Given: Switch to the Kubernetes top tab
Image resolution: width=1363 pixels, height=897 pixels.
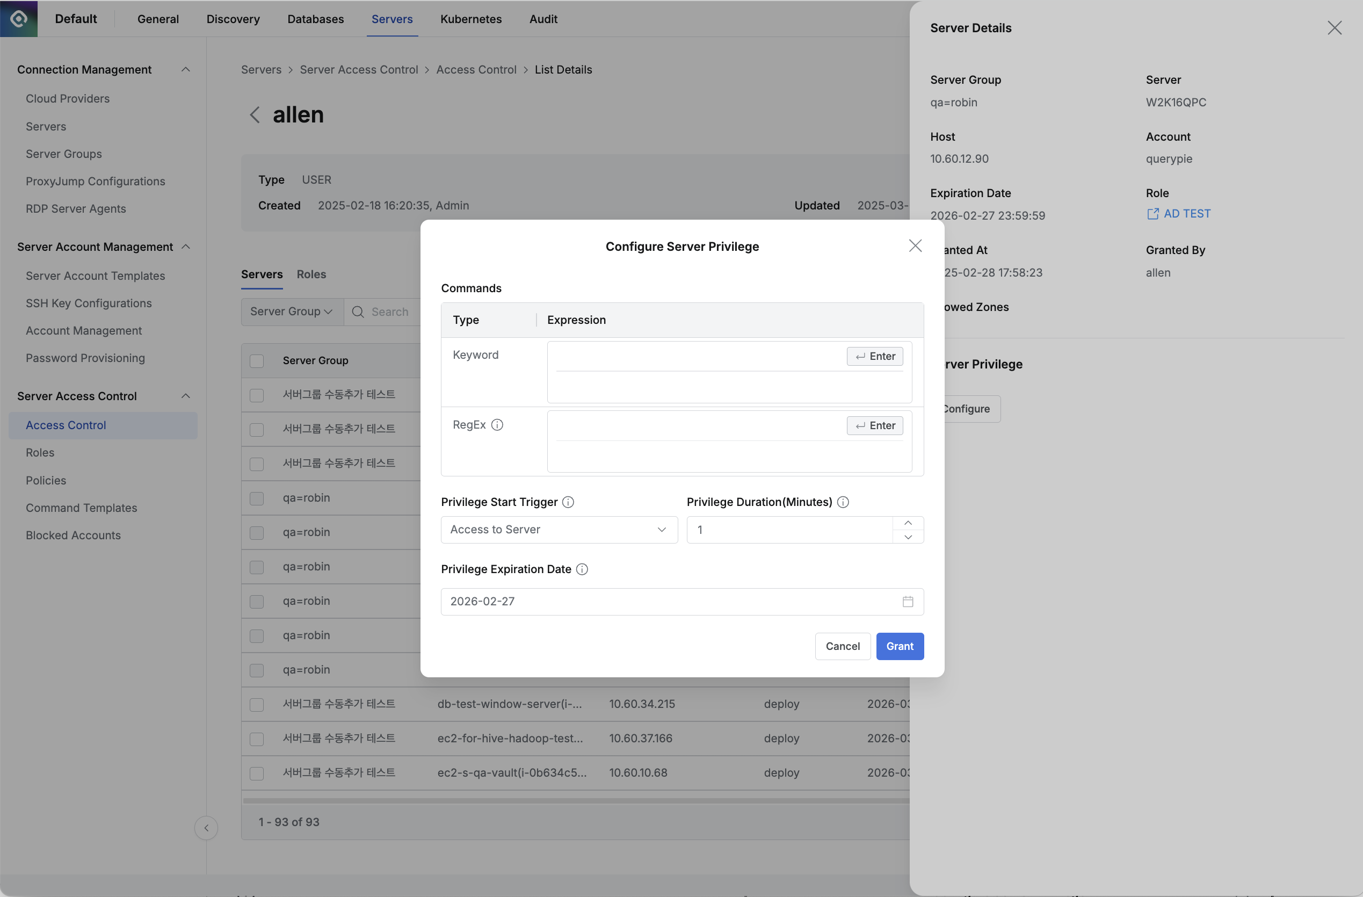Looking at the screenshot, I should pos(471,19).
